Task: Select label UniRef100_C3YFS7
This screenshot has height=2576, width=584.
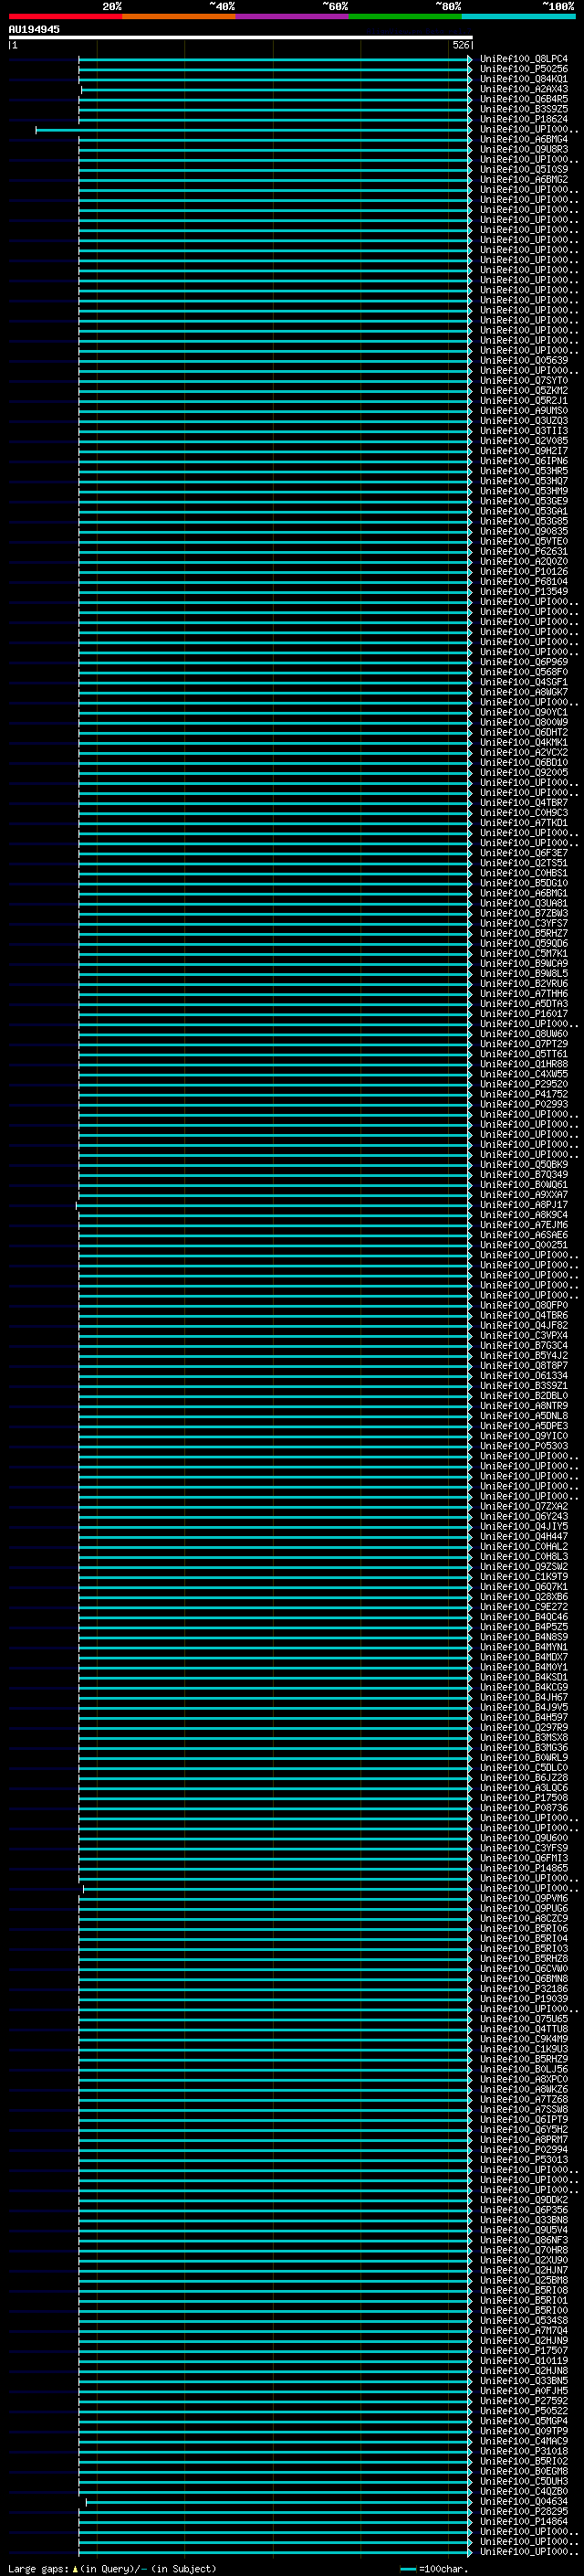Action: 524,923
